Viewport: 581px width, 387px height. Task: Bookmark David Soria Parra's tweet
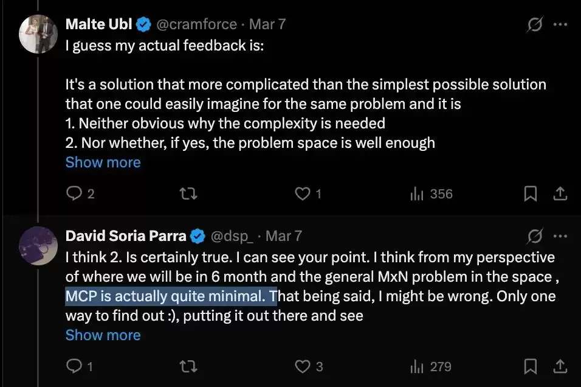point(530,366)
